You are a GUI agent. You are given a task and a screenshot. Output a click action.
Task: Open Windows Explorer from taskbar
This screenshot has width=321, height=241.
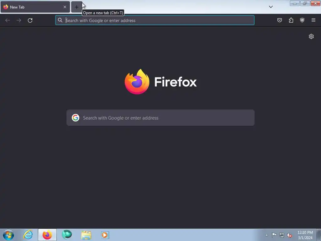click(x=86, y=235)
